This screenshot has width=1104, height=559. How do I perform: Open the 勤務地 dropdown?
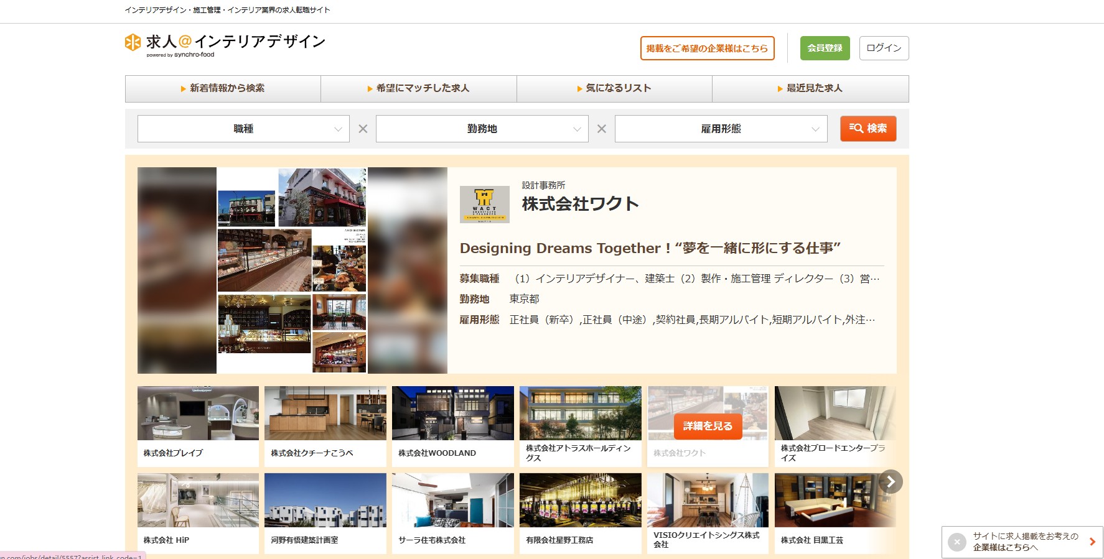[482, 129]
